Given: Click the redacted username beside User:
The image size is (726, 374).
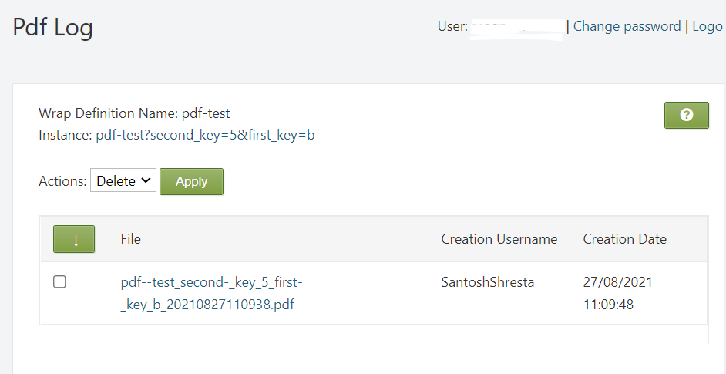Looking at the screenshot, I should click(517, 27).
